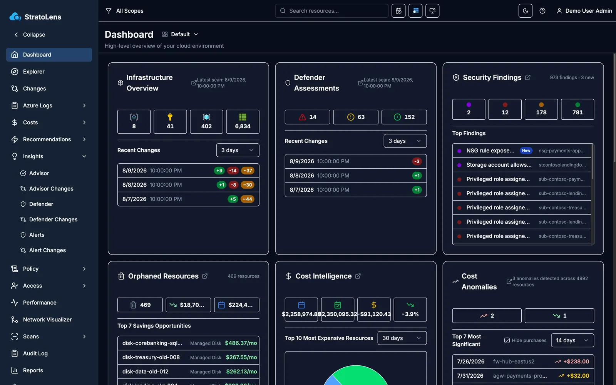Open Top 10 Expensive 30 days dropdown
The height and width of the screenshot is (385, 616).
(402, 338)
